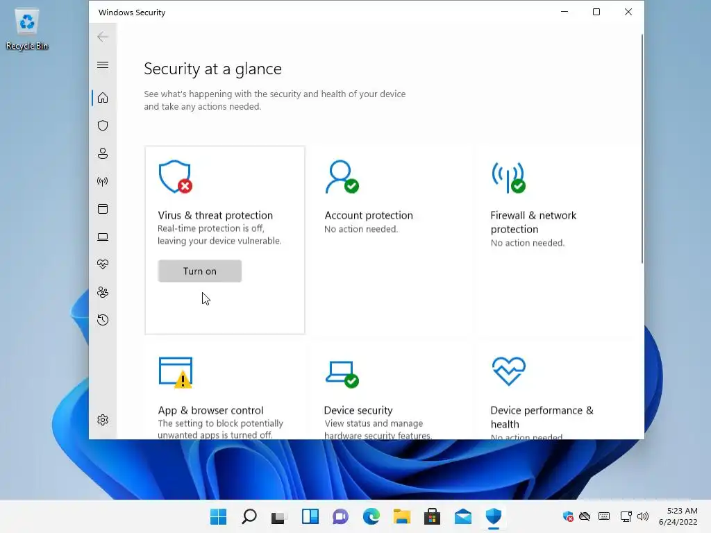Open Chat from the taskbar
This screenshot has height=533, width=711.
pyautogui.click(x=340, y=516)
